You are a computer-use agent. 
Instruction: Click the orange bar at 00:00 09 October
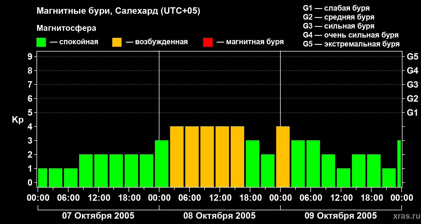[x=283, y=157]
